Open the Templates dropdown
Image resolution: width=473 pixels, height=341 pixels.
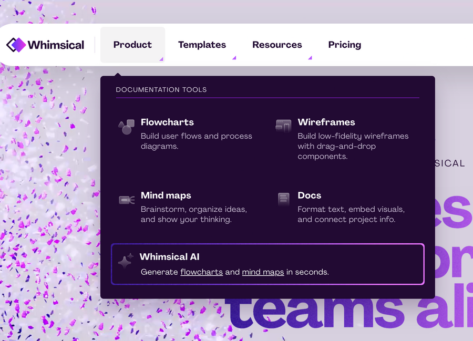(x=202, y=45)
